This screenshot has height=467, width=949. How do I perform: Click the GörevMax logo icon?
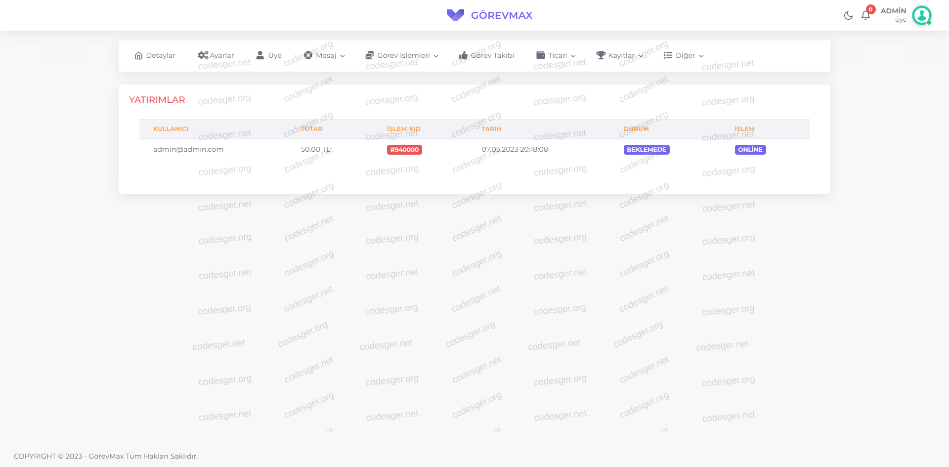pos(455,15)
